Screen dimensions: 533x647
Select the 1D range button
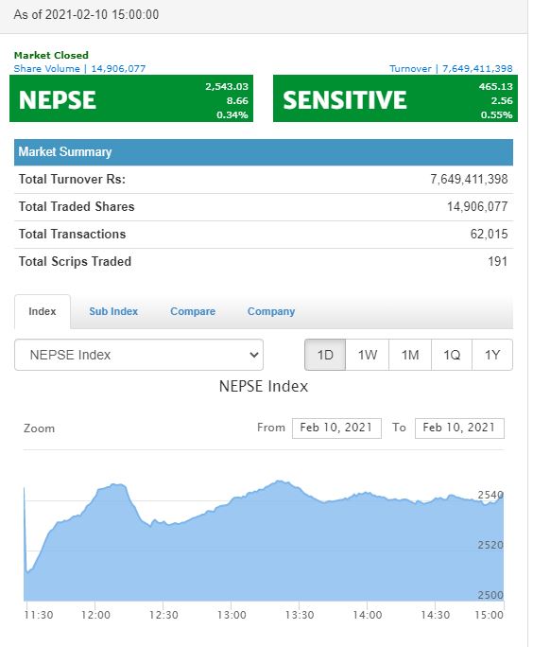[x=325, y=355]
